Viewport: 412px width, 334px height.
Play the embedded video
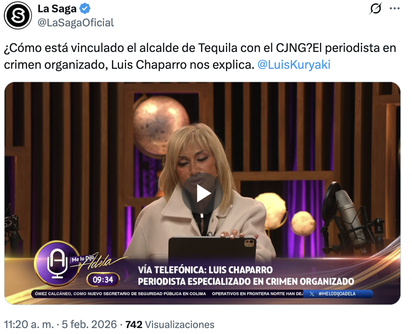point(202,193)
